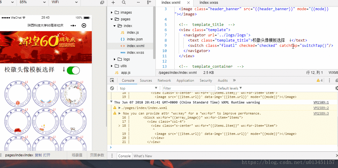Viewport: 338px width, 168px height.
Task: Open console settings gear icon
Action: (x=337, y=88)
